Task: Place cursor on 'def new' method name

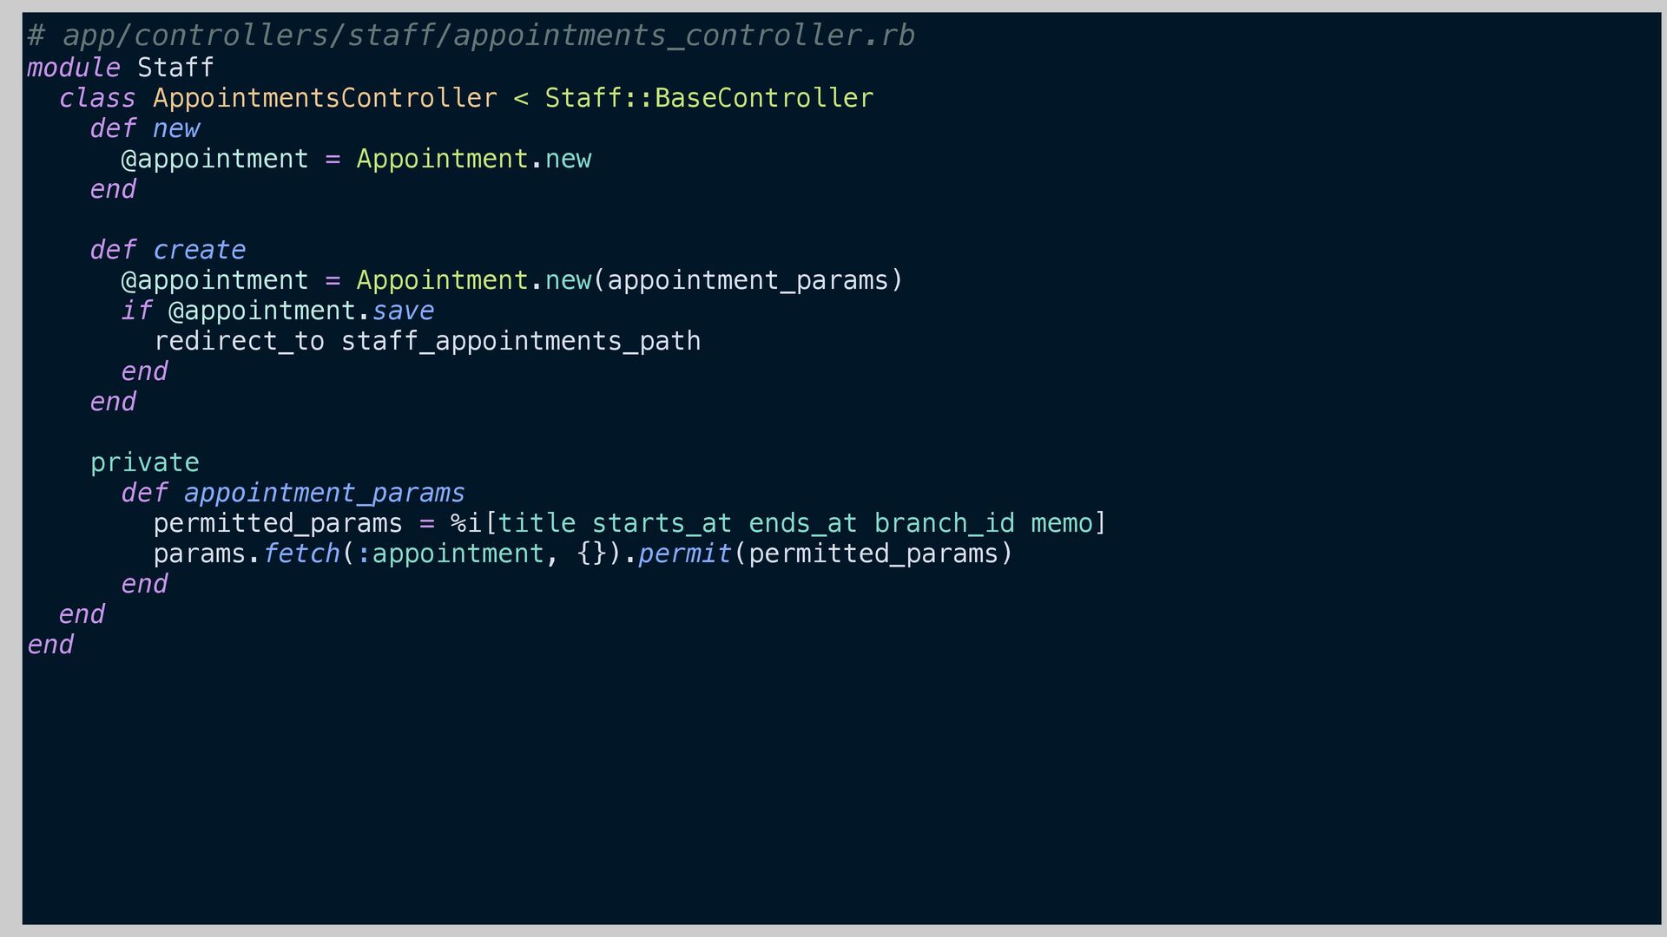Action: click(x=176, y=128)
